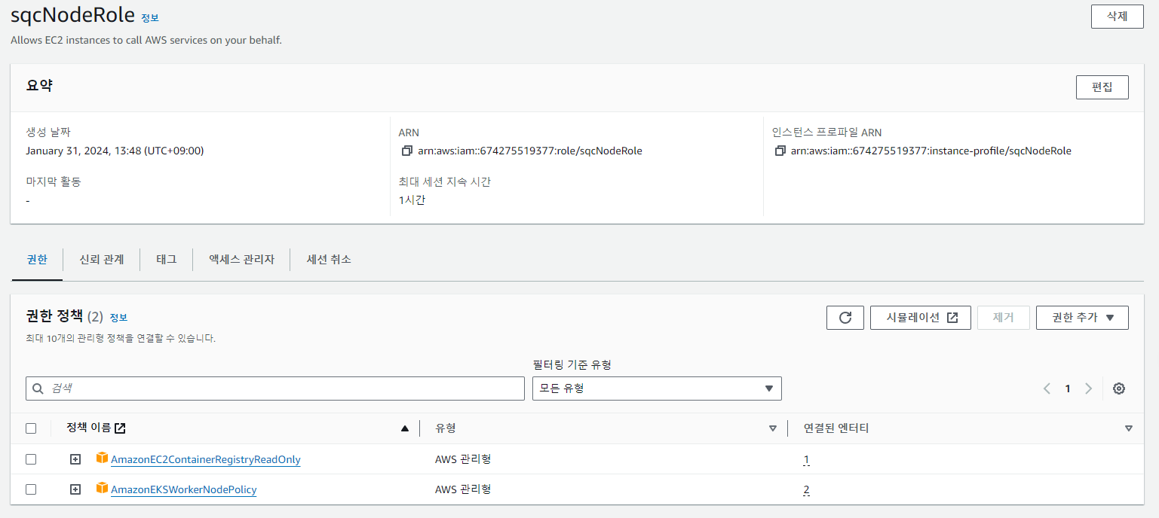Switch to the 세션 취소 tab

[x=329, y=260]
